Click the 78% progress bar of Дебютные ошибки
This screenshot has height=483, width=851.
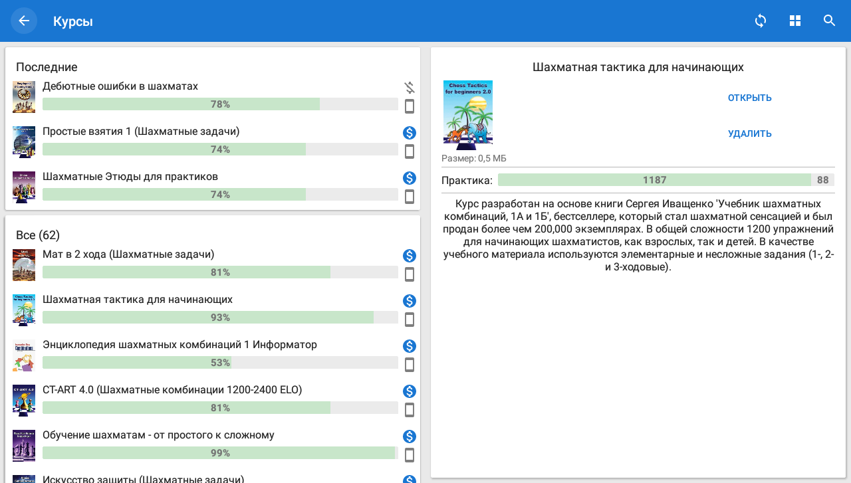[220, 104]
